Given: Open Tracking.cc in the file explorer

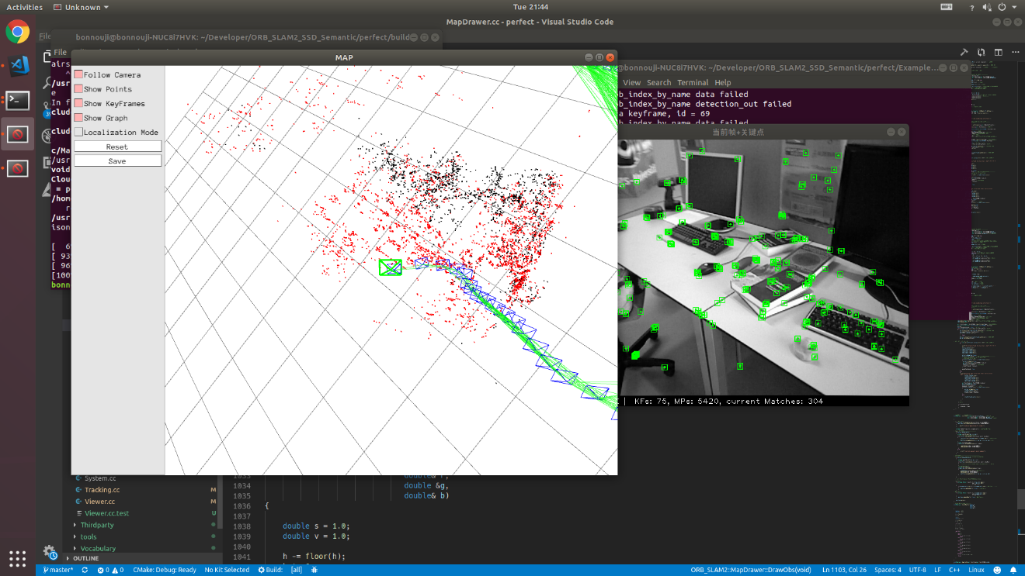Looking at the screenshot, I should tap(102, 490).
